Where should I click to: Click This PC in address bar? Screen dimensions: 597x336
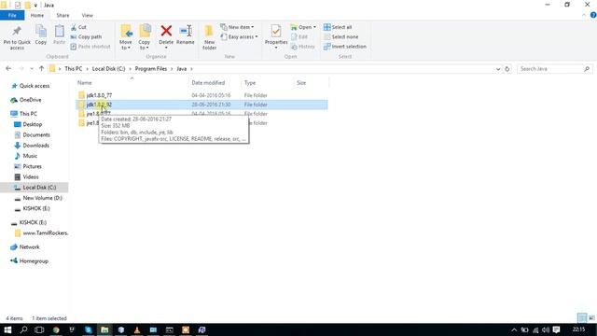click(73, 69)
